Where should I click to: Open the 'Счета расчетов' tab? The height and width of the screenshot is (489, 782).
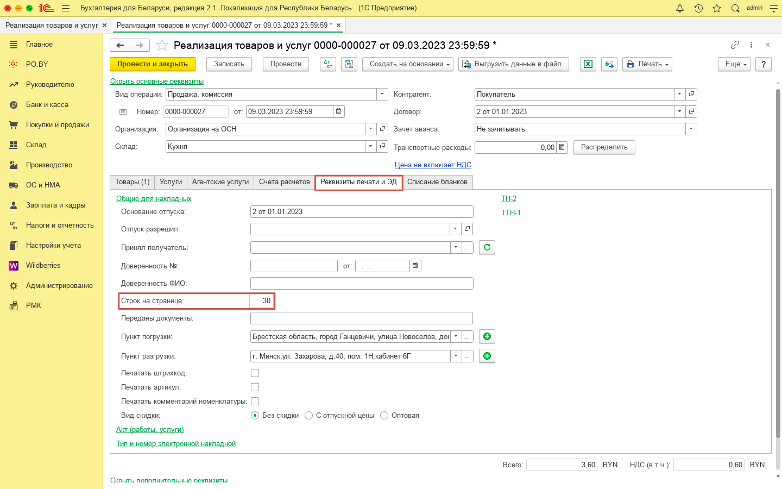coord(284,182)
